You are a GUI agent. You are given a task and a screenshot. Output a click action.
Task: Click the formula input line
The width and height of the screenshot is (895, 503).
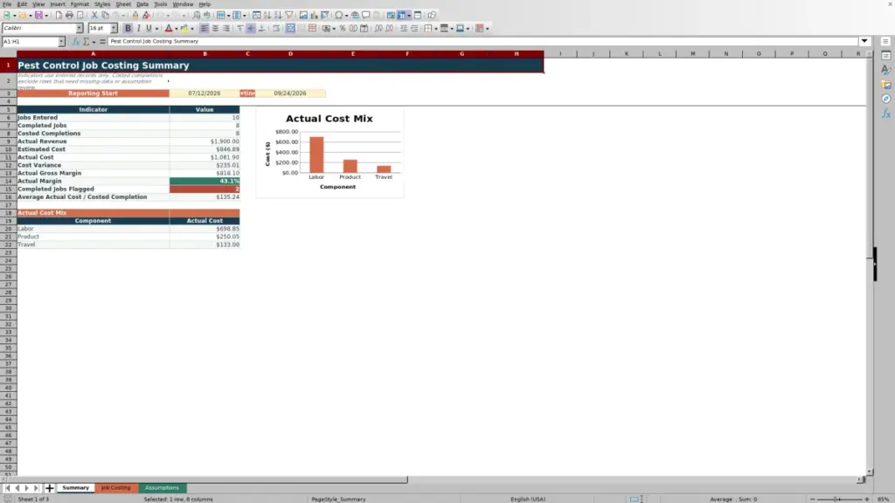coord(482,41)
